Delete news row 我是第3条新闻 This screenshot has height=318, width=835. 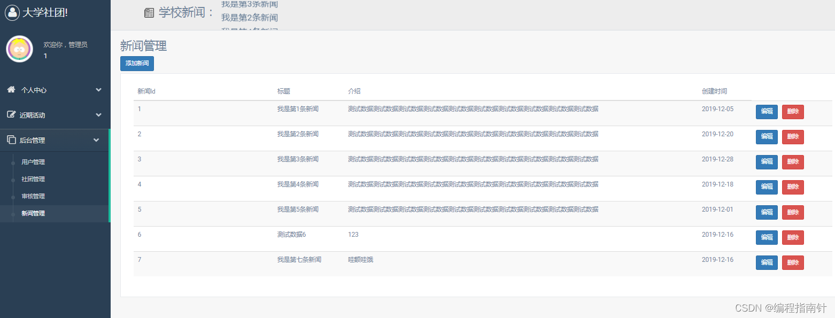coord(793,162)
